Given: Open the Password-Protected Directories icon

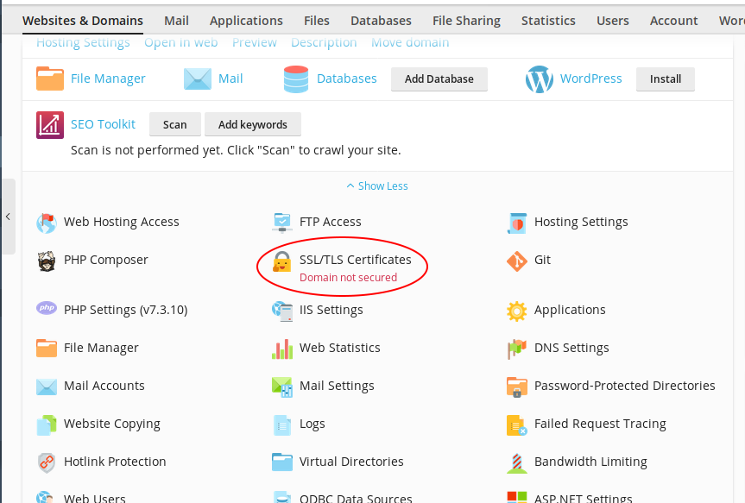Looking at the screenshot, I should [x=516, y=387].
